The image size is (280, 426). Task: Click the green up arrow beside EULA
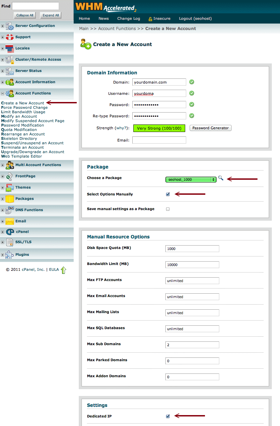coord(63,270)
